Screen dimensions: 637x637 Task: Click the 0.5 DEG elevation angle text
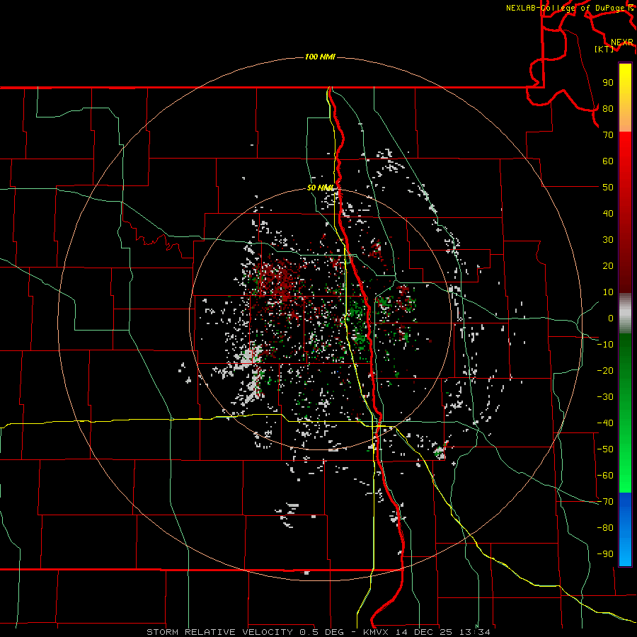(321, 632)
